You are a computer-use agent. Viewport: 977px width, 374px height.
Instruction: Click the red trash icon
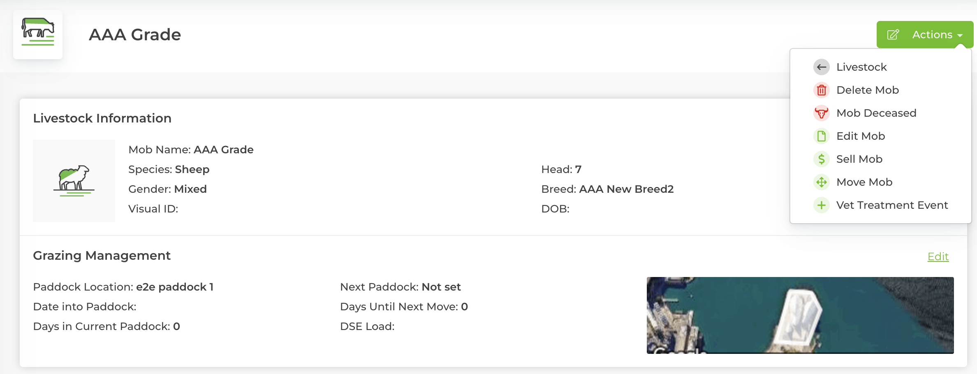[x=821, y=90]
